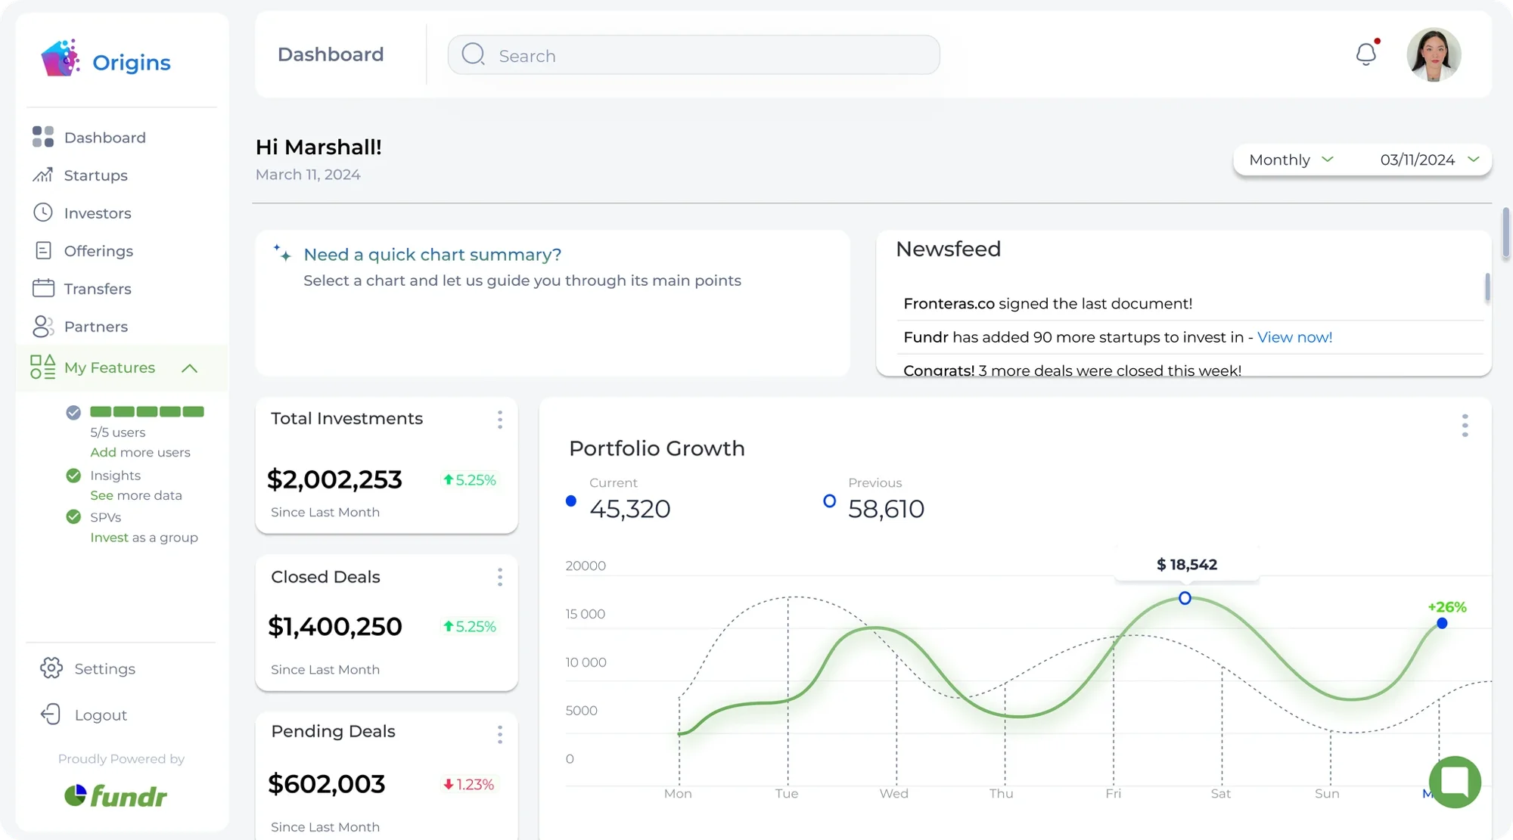Image resolution: width=1513 pixels, height=840 pixels.
Task: Click the View now! newsfeed link
Action: pos(1294,337)
